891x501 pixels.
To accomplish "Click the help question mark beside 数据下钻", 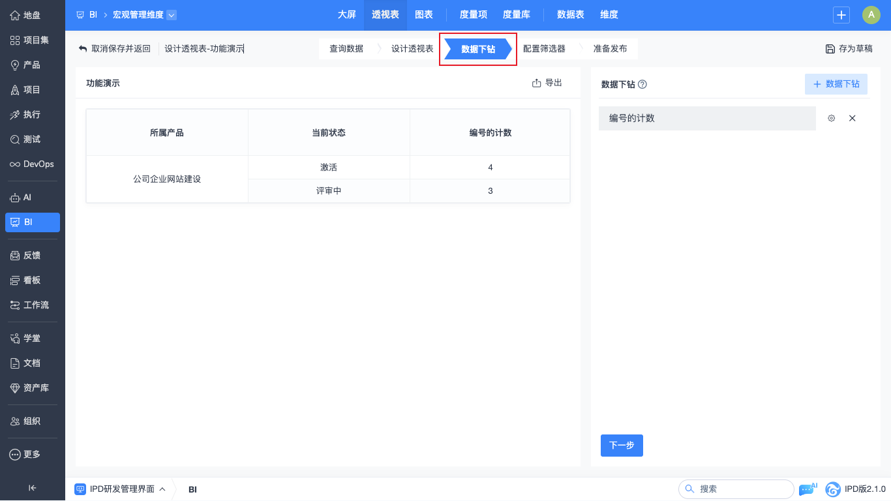I will point(642,85).
